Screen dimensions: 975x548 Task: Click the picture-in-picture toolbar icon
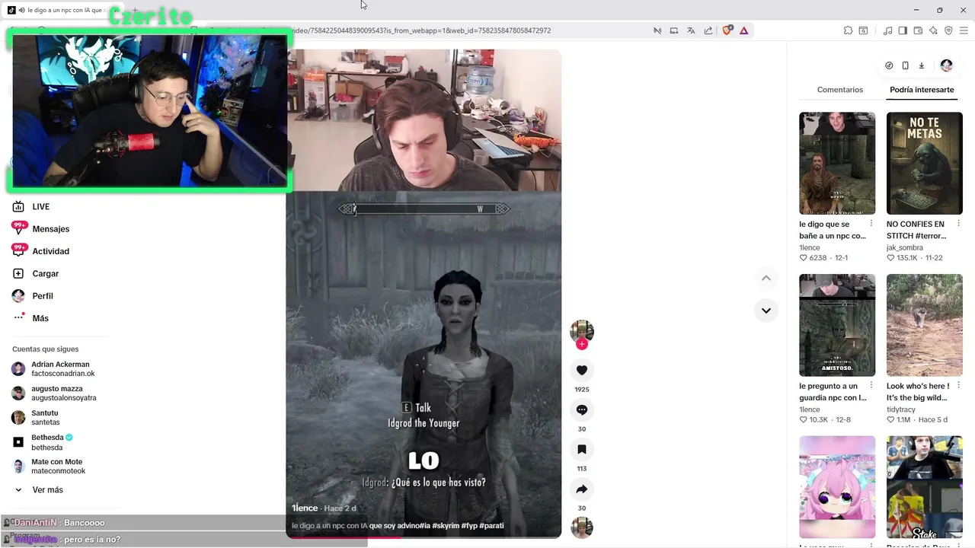[674, 30]
